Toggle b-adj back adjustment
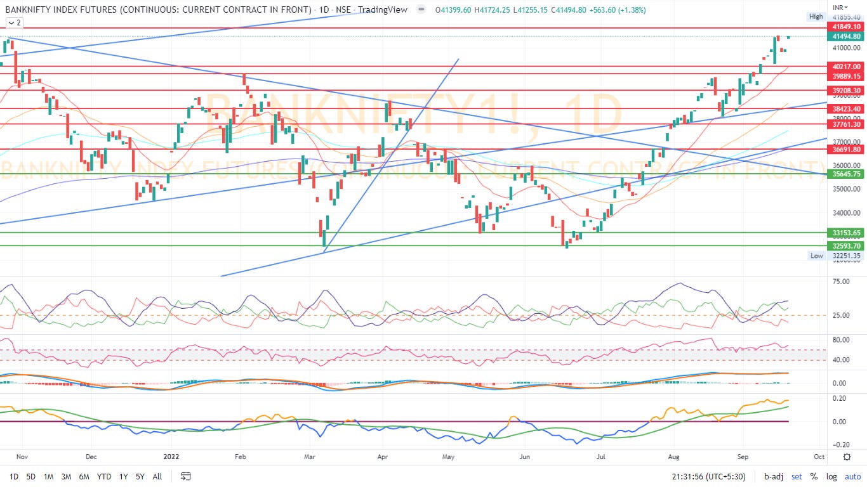 pos(774,476)
